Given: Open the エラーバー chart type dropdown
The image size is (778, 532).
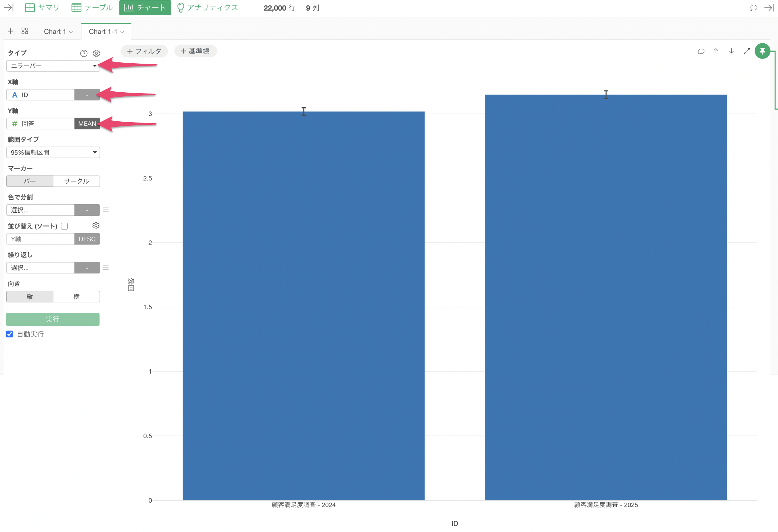Looking at the screenshot, I should coord(53,66).
